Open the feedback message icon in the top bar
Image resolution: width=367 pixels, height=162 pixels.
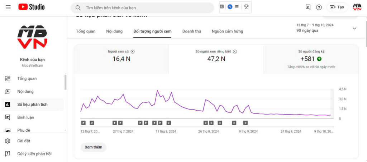(308, 7)
